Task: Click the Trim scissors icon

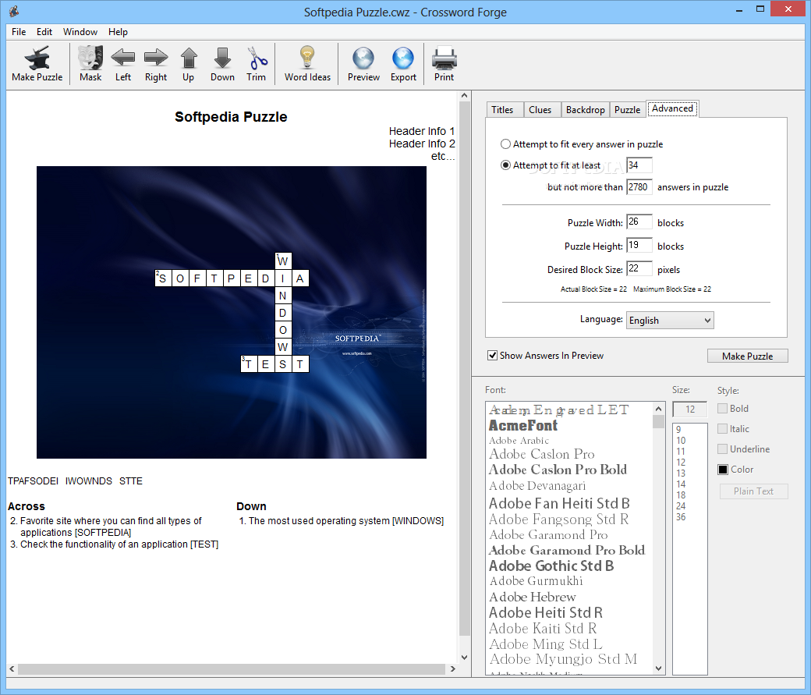Action: (x=256, y=64)
